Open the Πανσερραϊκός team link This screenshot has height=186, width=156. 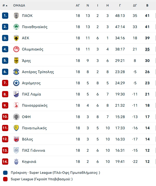[35, 105]
